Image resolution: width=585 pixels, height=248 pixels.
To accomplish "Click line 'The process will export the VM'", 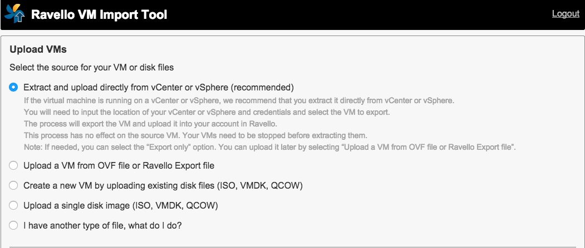I will click(x=150, y=124).
